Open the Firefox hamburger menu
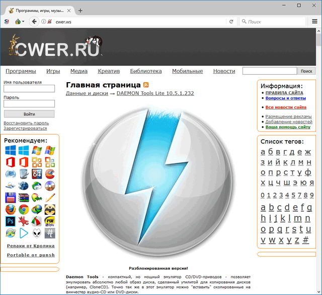 point(313,22)
